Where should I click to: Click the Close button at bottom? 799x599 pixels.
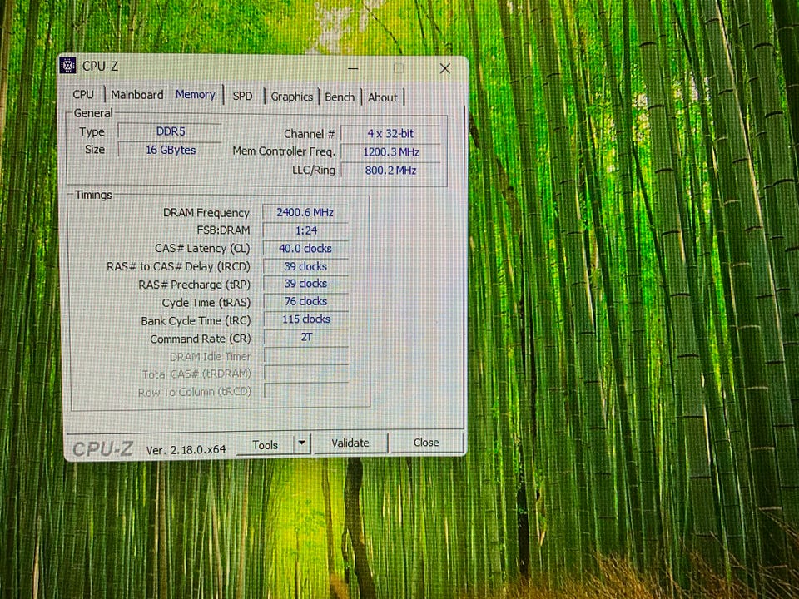click(x=426, y=442)
